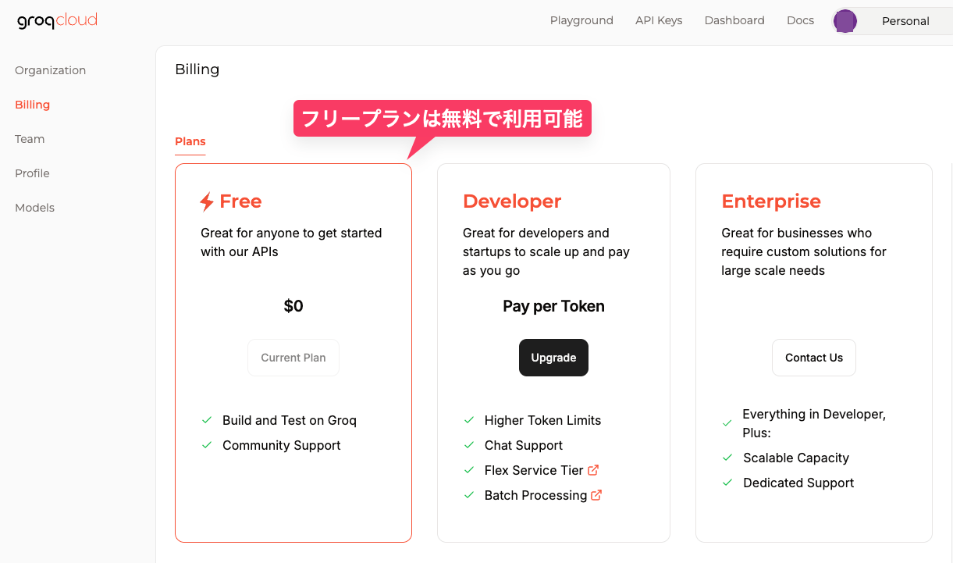Click the lightning bolt icon beside Free
953x563 pixels.
[207, 201]
